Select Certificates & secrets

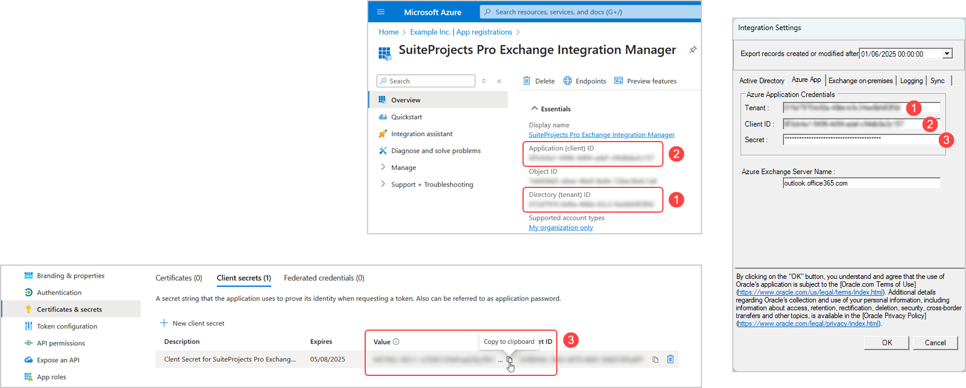point(71,310)
